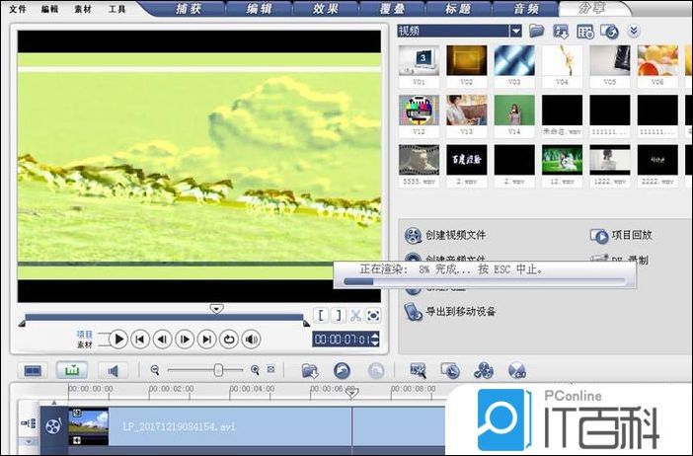The width and height of the screenshot is (693, 456).
Task: Click the preview jog slider marker
Action: pyautogui.click(x=216, y=308)
